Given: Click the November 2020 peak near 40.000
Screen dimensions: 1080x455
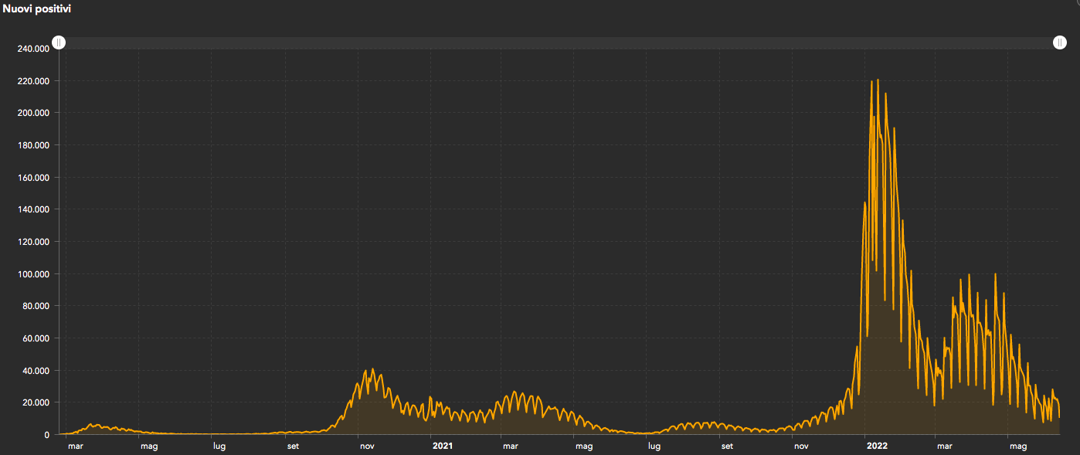Looking at the screenshot, I should click(372, 369).
